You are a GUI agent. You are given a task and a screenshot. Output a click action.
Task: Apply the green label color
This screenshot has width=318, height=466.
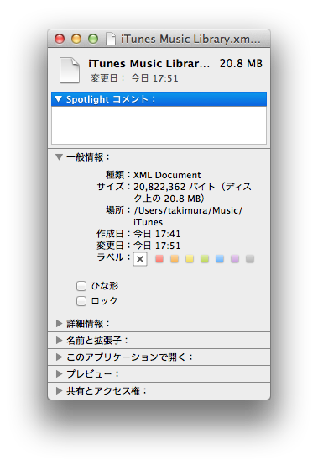tap(205, 258)
